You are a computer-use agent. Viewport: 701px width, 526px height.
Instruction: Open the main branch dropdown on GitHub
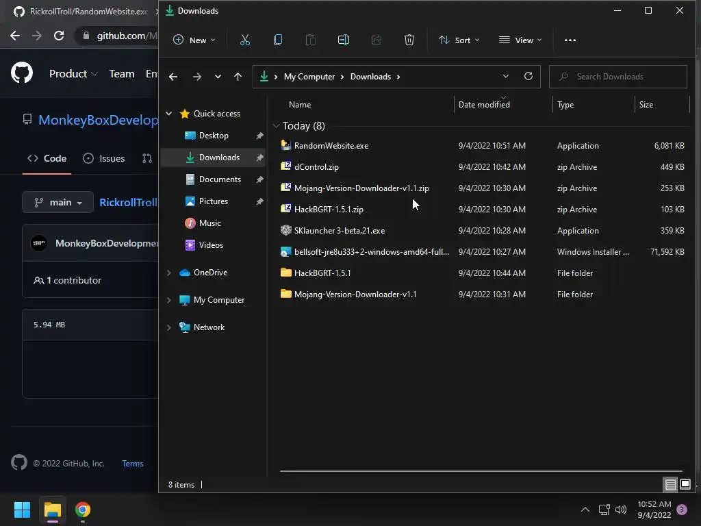click(58, 202)
